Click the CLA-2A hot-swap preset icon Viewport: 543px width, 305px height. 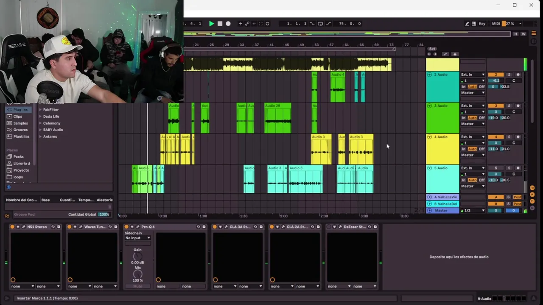click(x=313, y=227)
